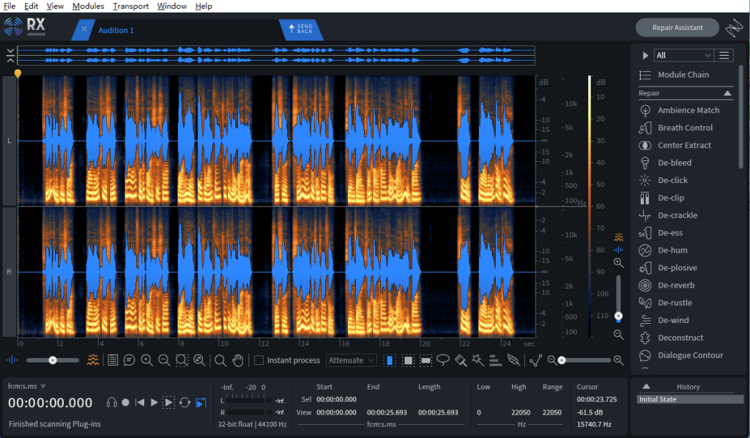Open the Transport menu
This screenshot has height=438, width=750.
(130, 6)
